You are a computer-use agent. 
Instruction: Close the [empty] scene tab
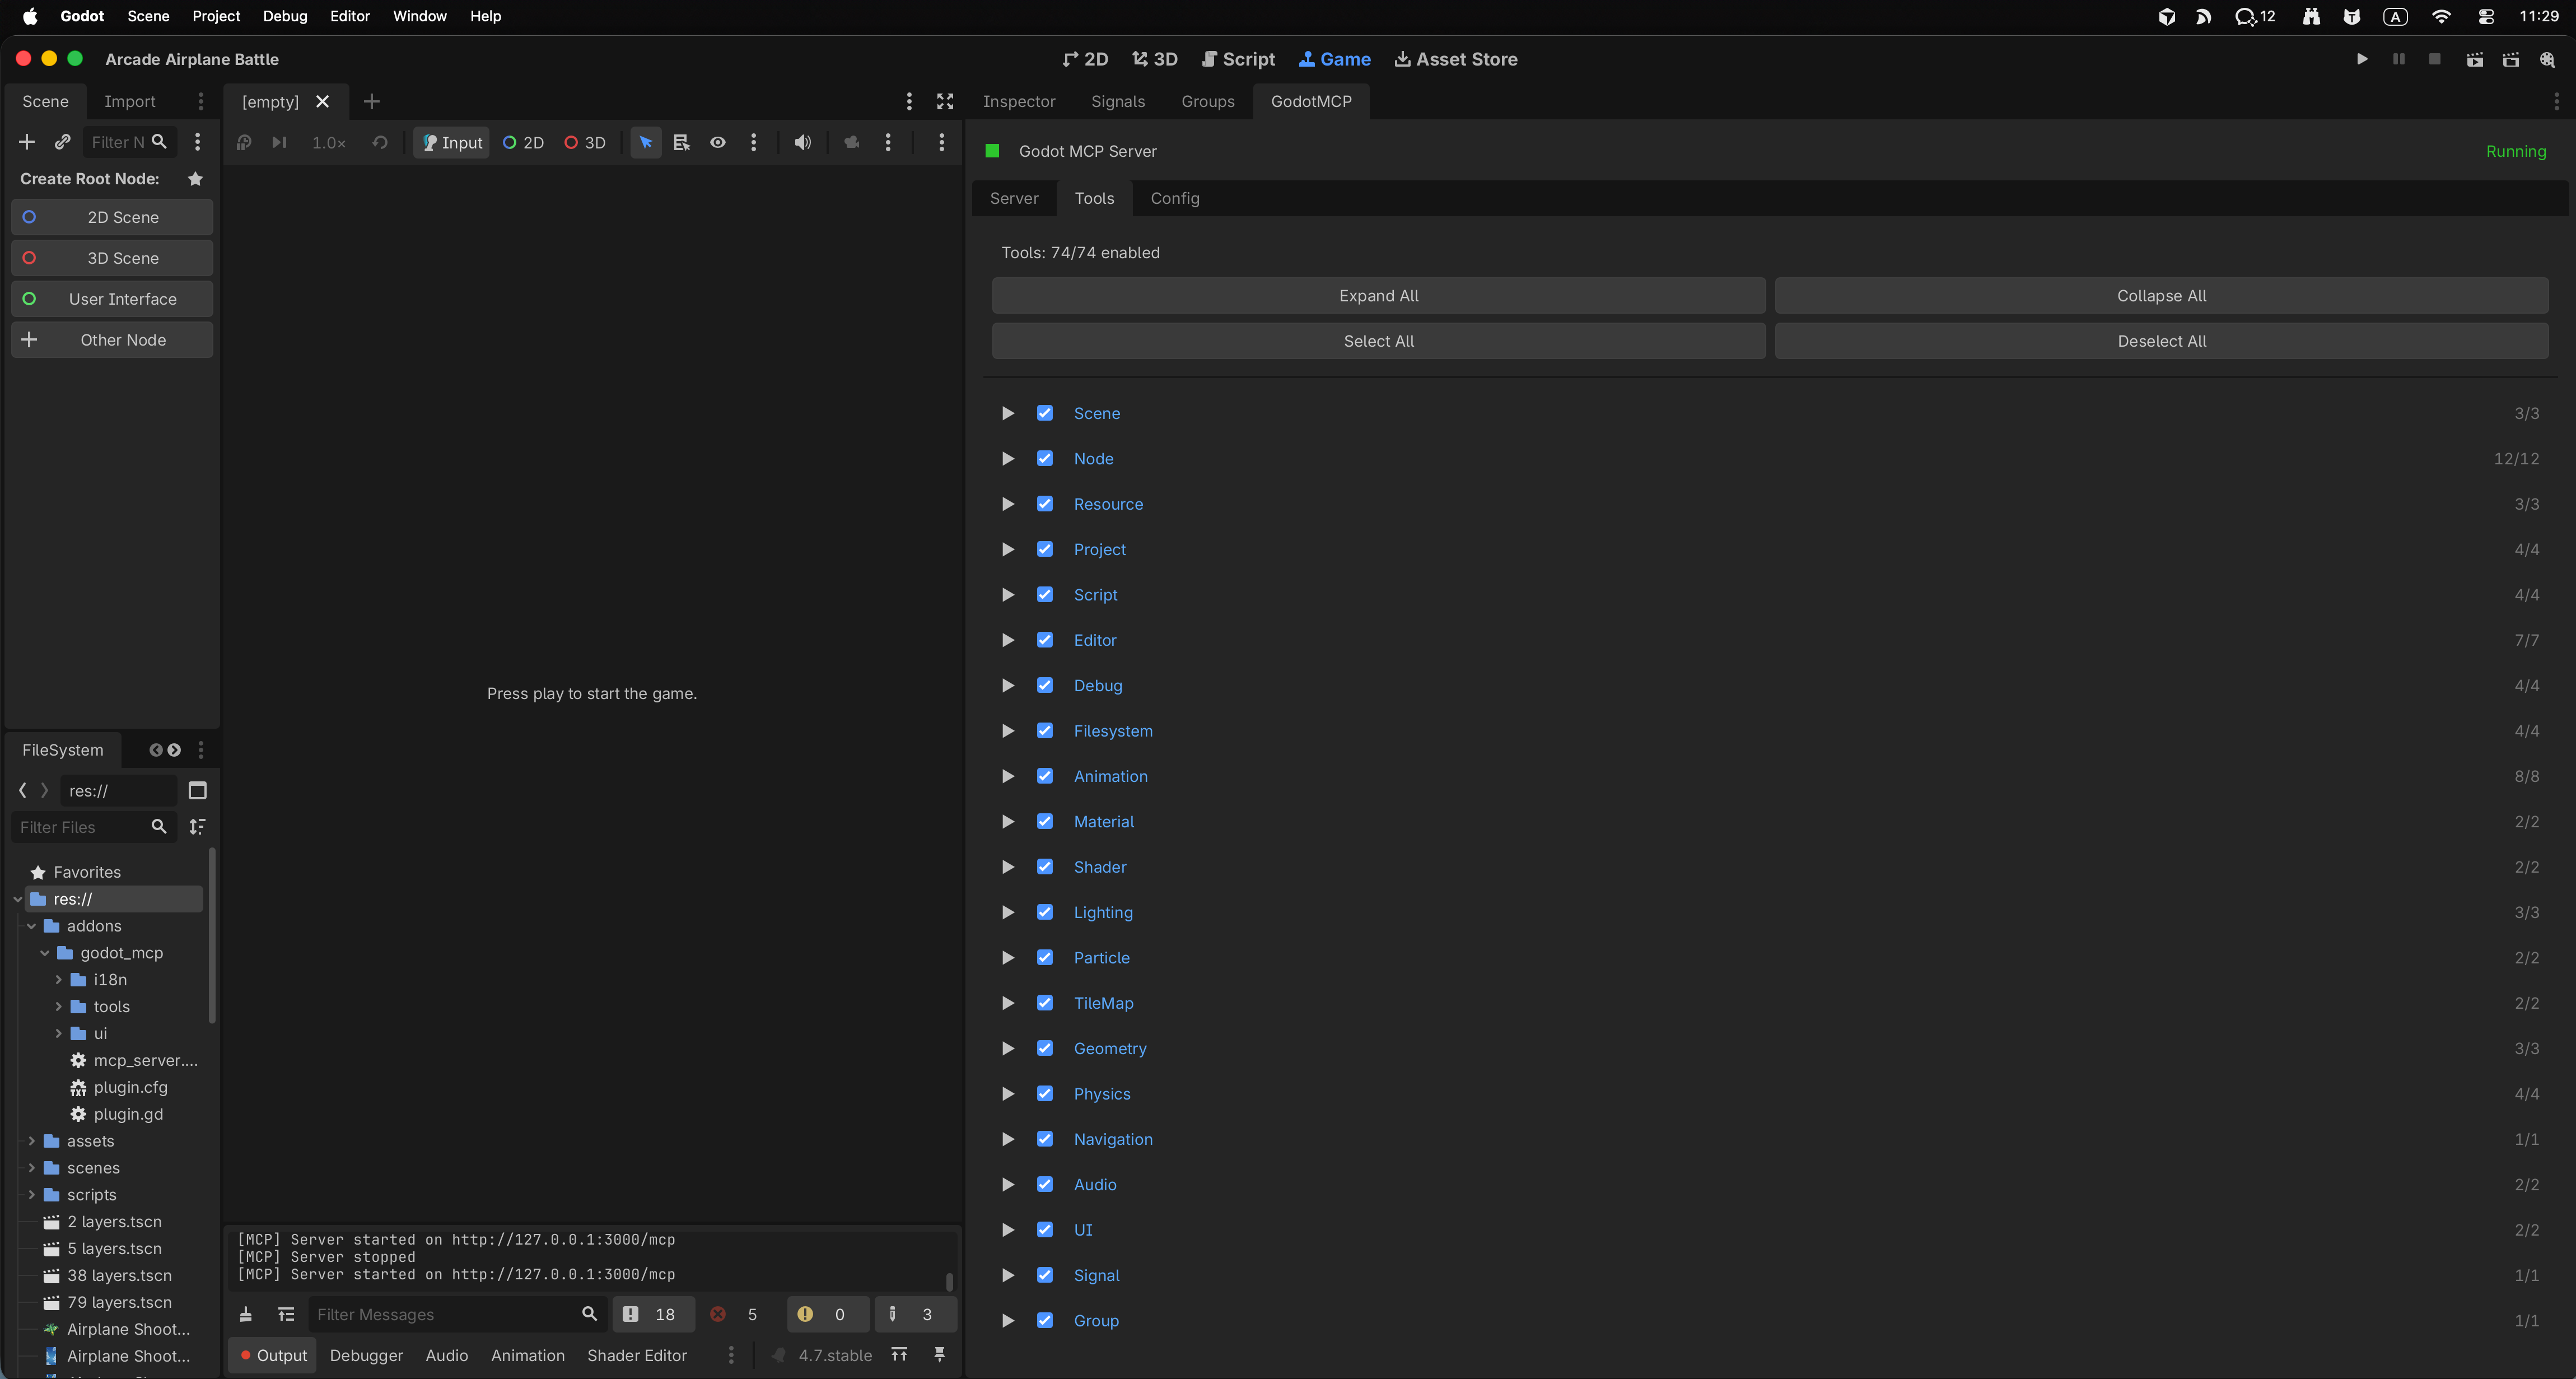[x=322, y=101]
